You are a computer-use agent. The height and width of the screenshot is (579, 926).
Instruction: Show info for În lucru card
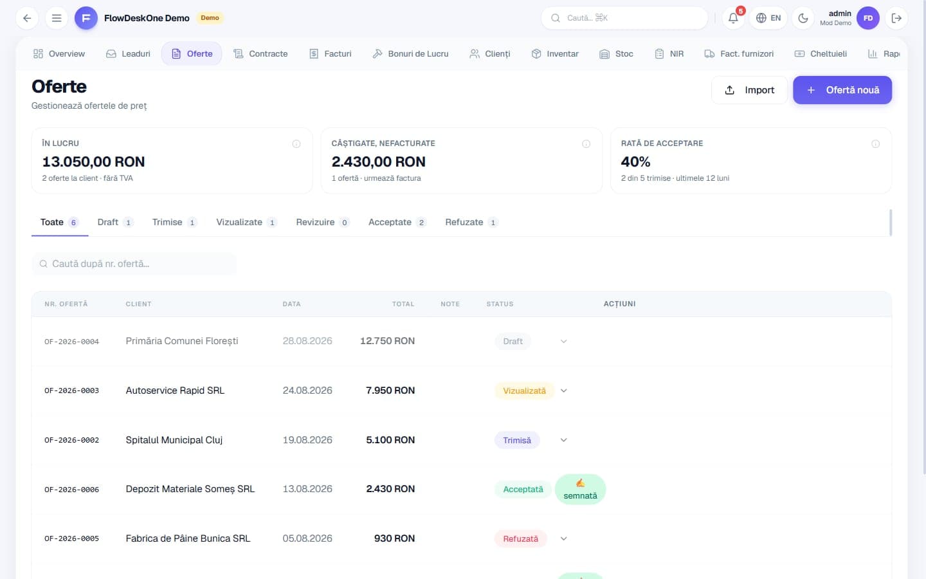[x=296, y=143]
